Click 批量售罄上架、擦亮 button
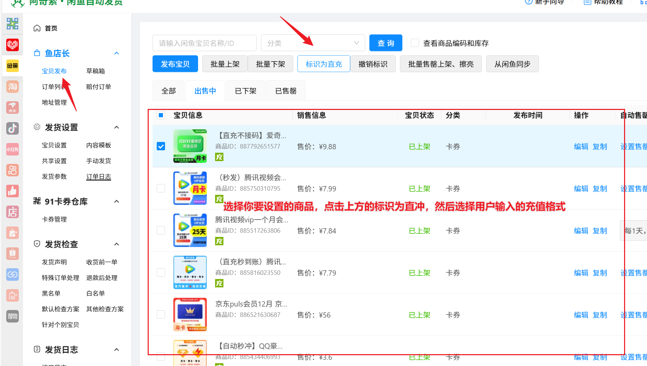The image size is (647, 366). [x=441, y=64]
